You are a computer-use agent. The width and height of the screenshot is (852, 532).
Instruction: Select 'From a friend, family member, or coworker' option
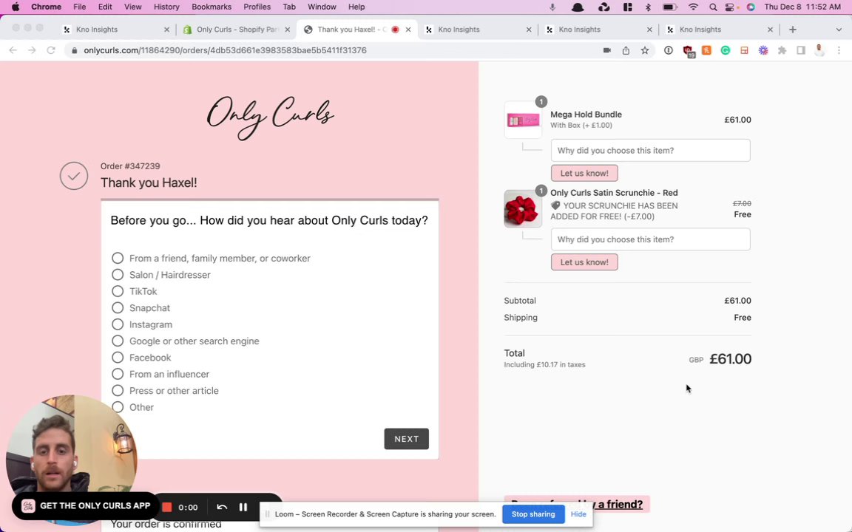pos(118,258)
